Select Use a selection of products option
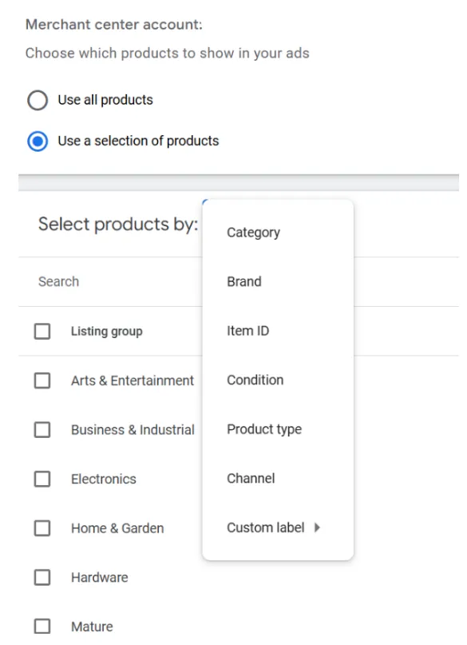The width and height of the screenshot is (467, 645). coord(38,141)
